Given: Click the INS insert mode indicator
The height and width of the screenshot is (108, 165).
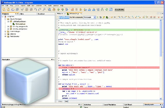Looking at the screenshot, I should [x=67, y=101].
